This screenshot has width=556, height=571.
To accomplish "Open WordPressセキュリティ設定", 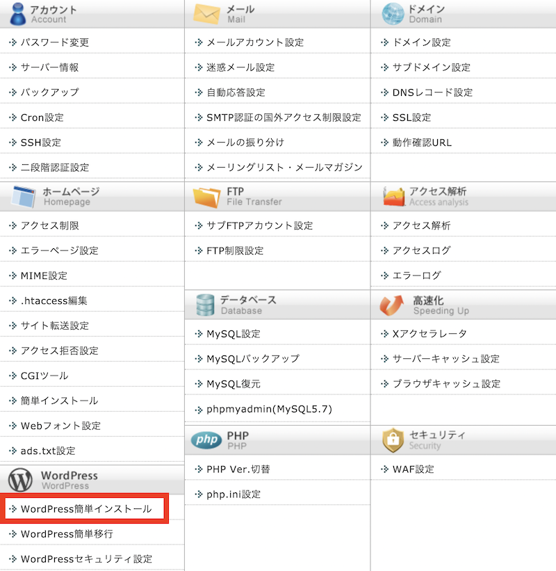I will (x=87, y=559).
